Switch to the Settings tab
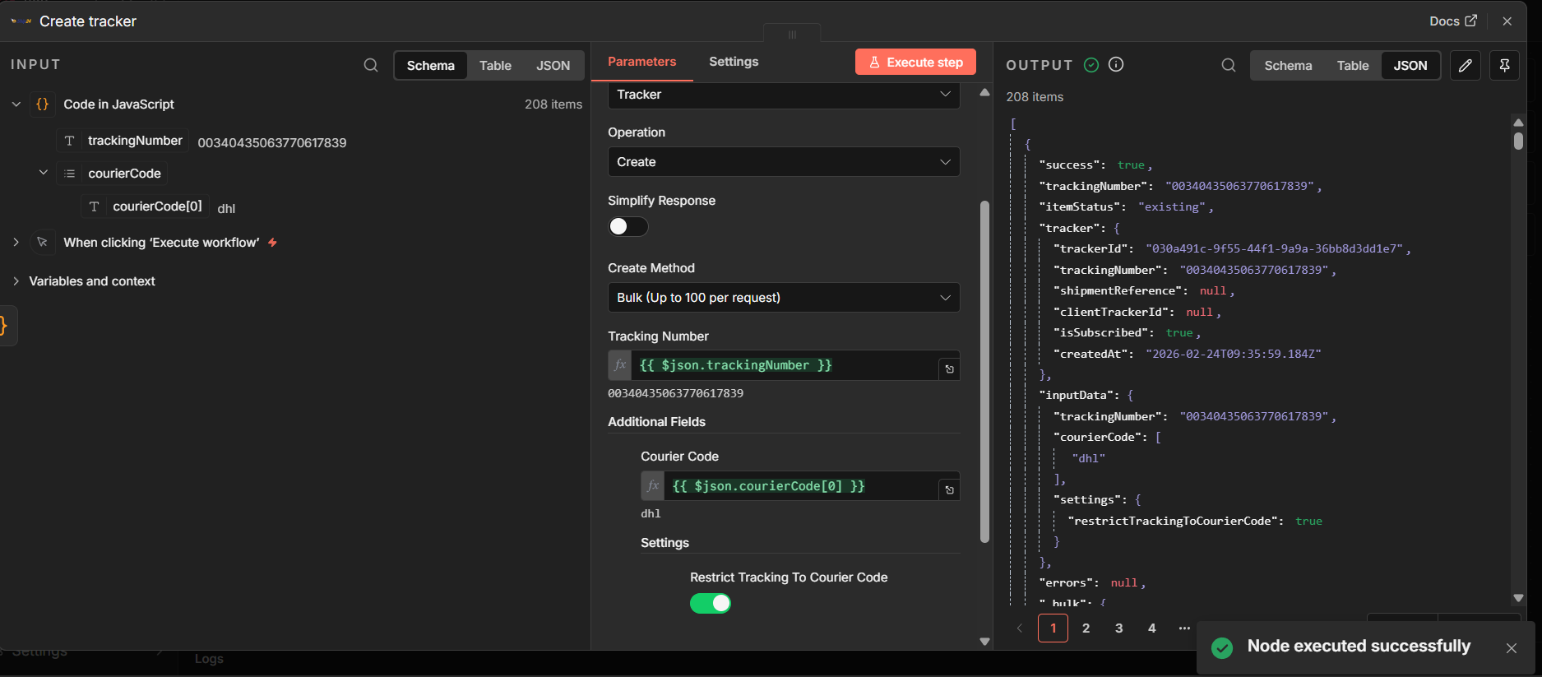This screenshot has height=677, width=1542. pos(734,62)
